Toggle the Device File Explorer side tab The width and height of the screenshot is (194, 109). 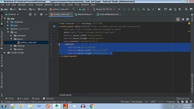pos(192,83)
